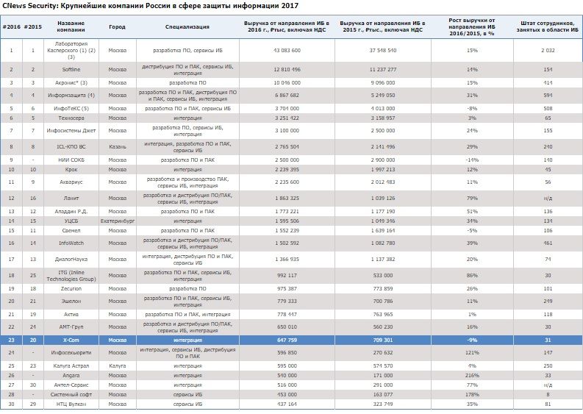This screenshot has height=414, width=583.
Task: Click the 'Техносерв' company name
Action: click(x=71, y=118)
